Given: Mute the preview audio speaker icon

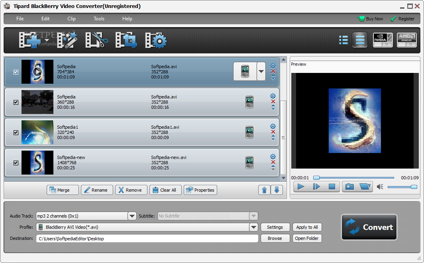Looking at the screenshot, I should pyautogui.click(x=380, y=187).
